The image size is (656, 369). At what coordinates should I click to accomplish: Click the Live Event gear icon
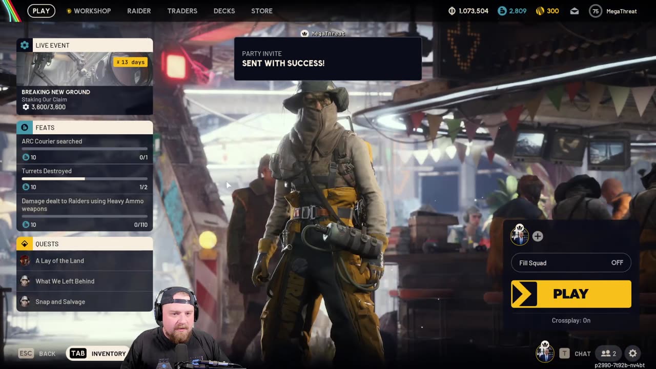click(25, 45)
